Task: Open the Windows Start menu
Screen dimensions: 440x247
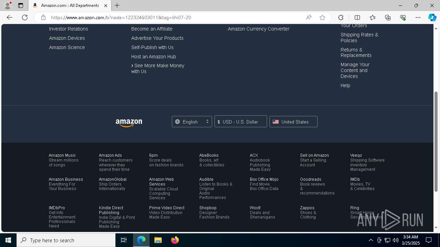Action: point(8,240)
